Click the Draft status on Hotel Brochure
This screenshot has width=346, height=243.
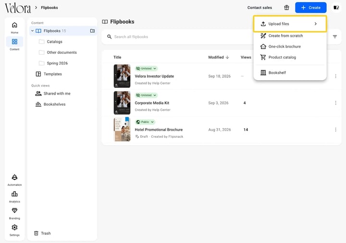141,136
